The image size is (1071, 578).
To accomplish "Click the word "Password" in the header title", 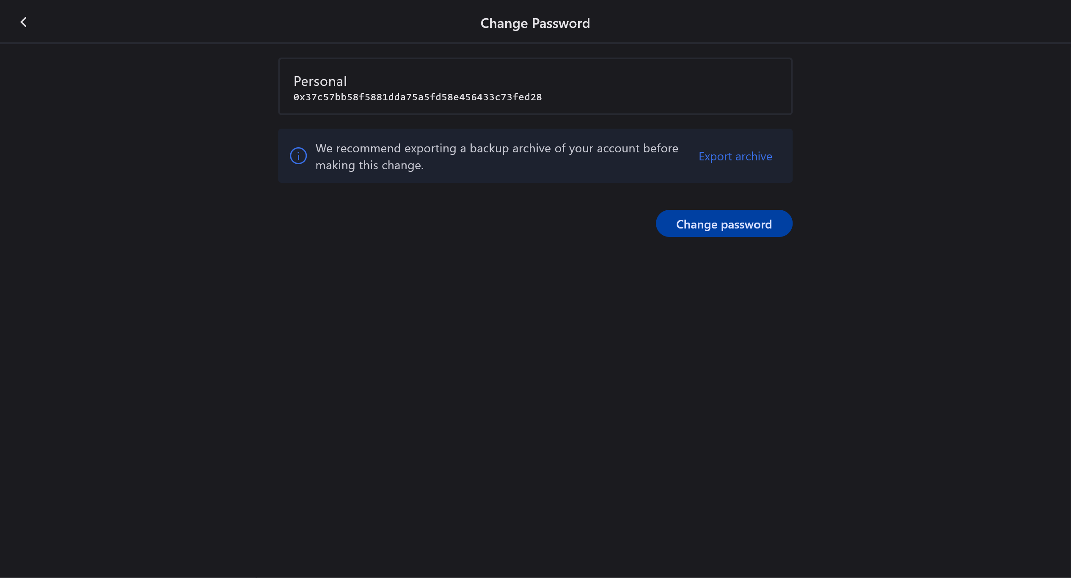I will coord(561,23).
